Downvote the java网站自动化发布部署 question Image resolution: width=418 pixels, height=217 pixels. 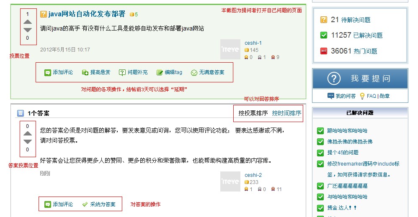point(28,30)
